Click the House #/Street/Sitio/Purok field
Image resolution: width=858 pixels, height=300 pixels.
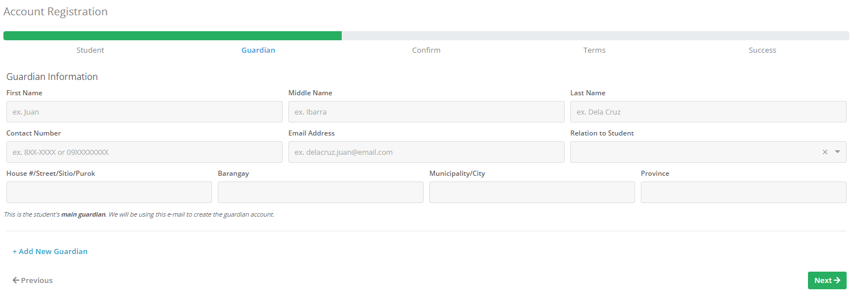pos(109,192)
